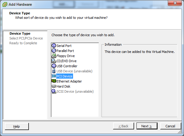Select the Serial Port icon

(x=54, y=45)
